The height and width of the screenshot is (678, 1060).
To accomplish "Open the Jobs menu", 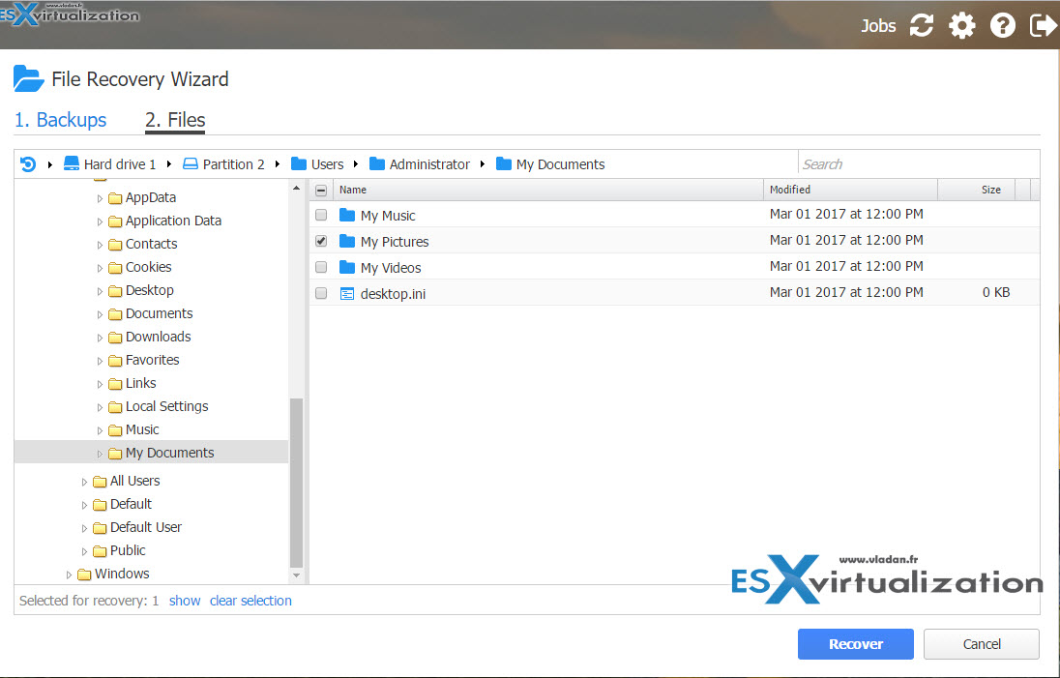I will pyautogui.click(x=878, y=26).
